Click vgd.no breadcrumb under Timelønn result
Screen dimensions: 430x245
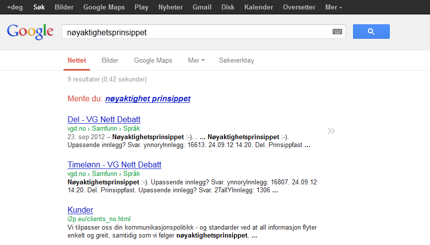(x=76, y=173)
